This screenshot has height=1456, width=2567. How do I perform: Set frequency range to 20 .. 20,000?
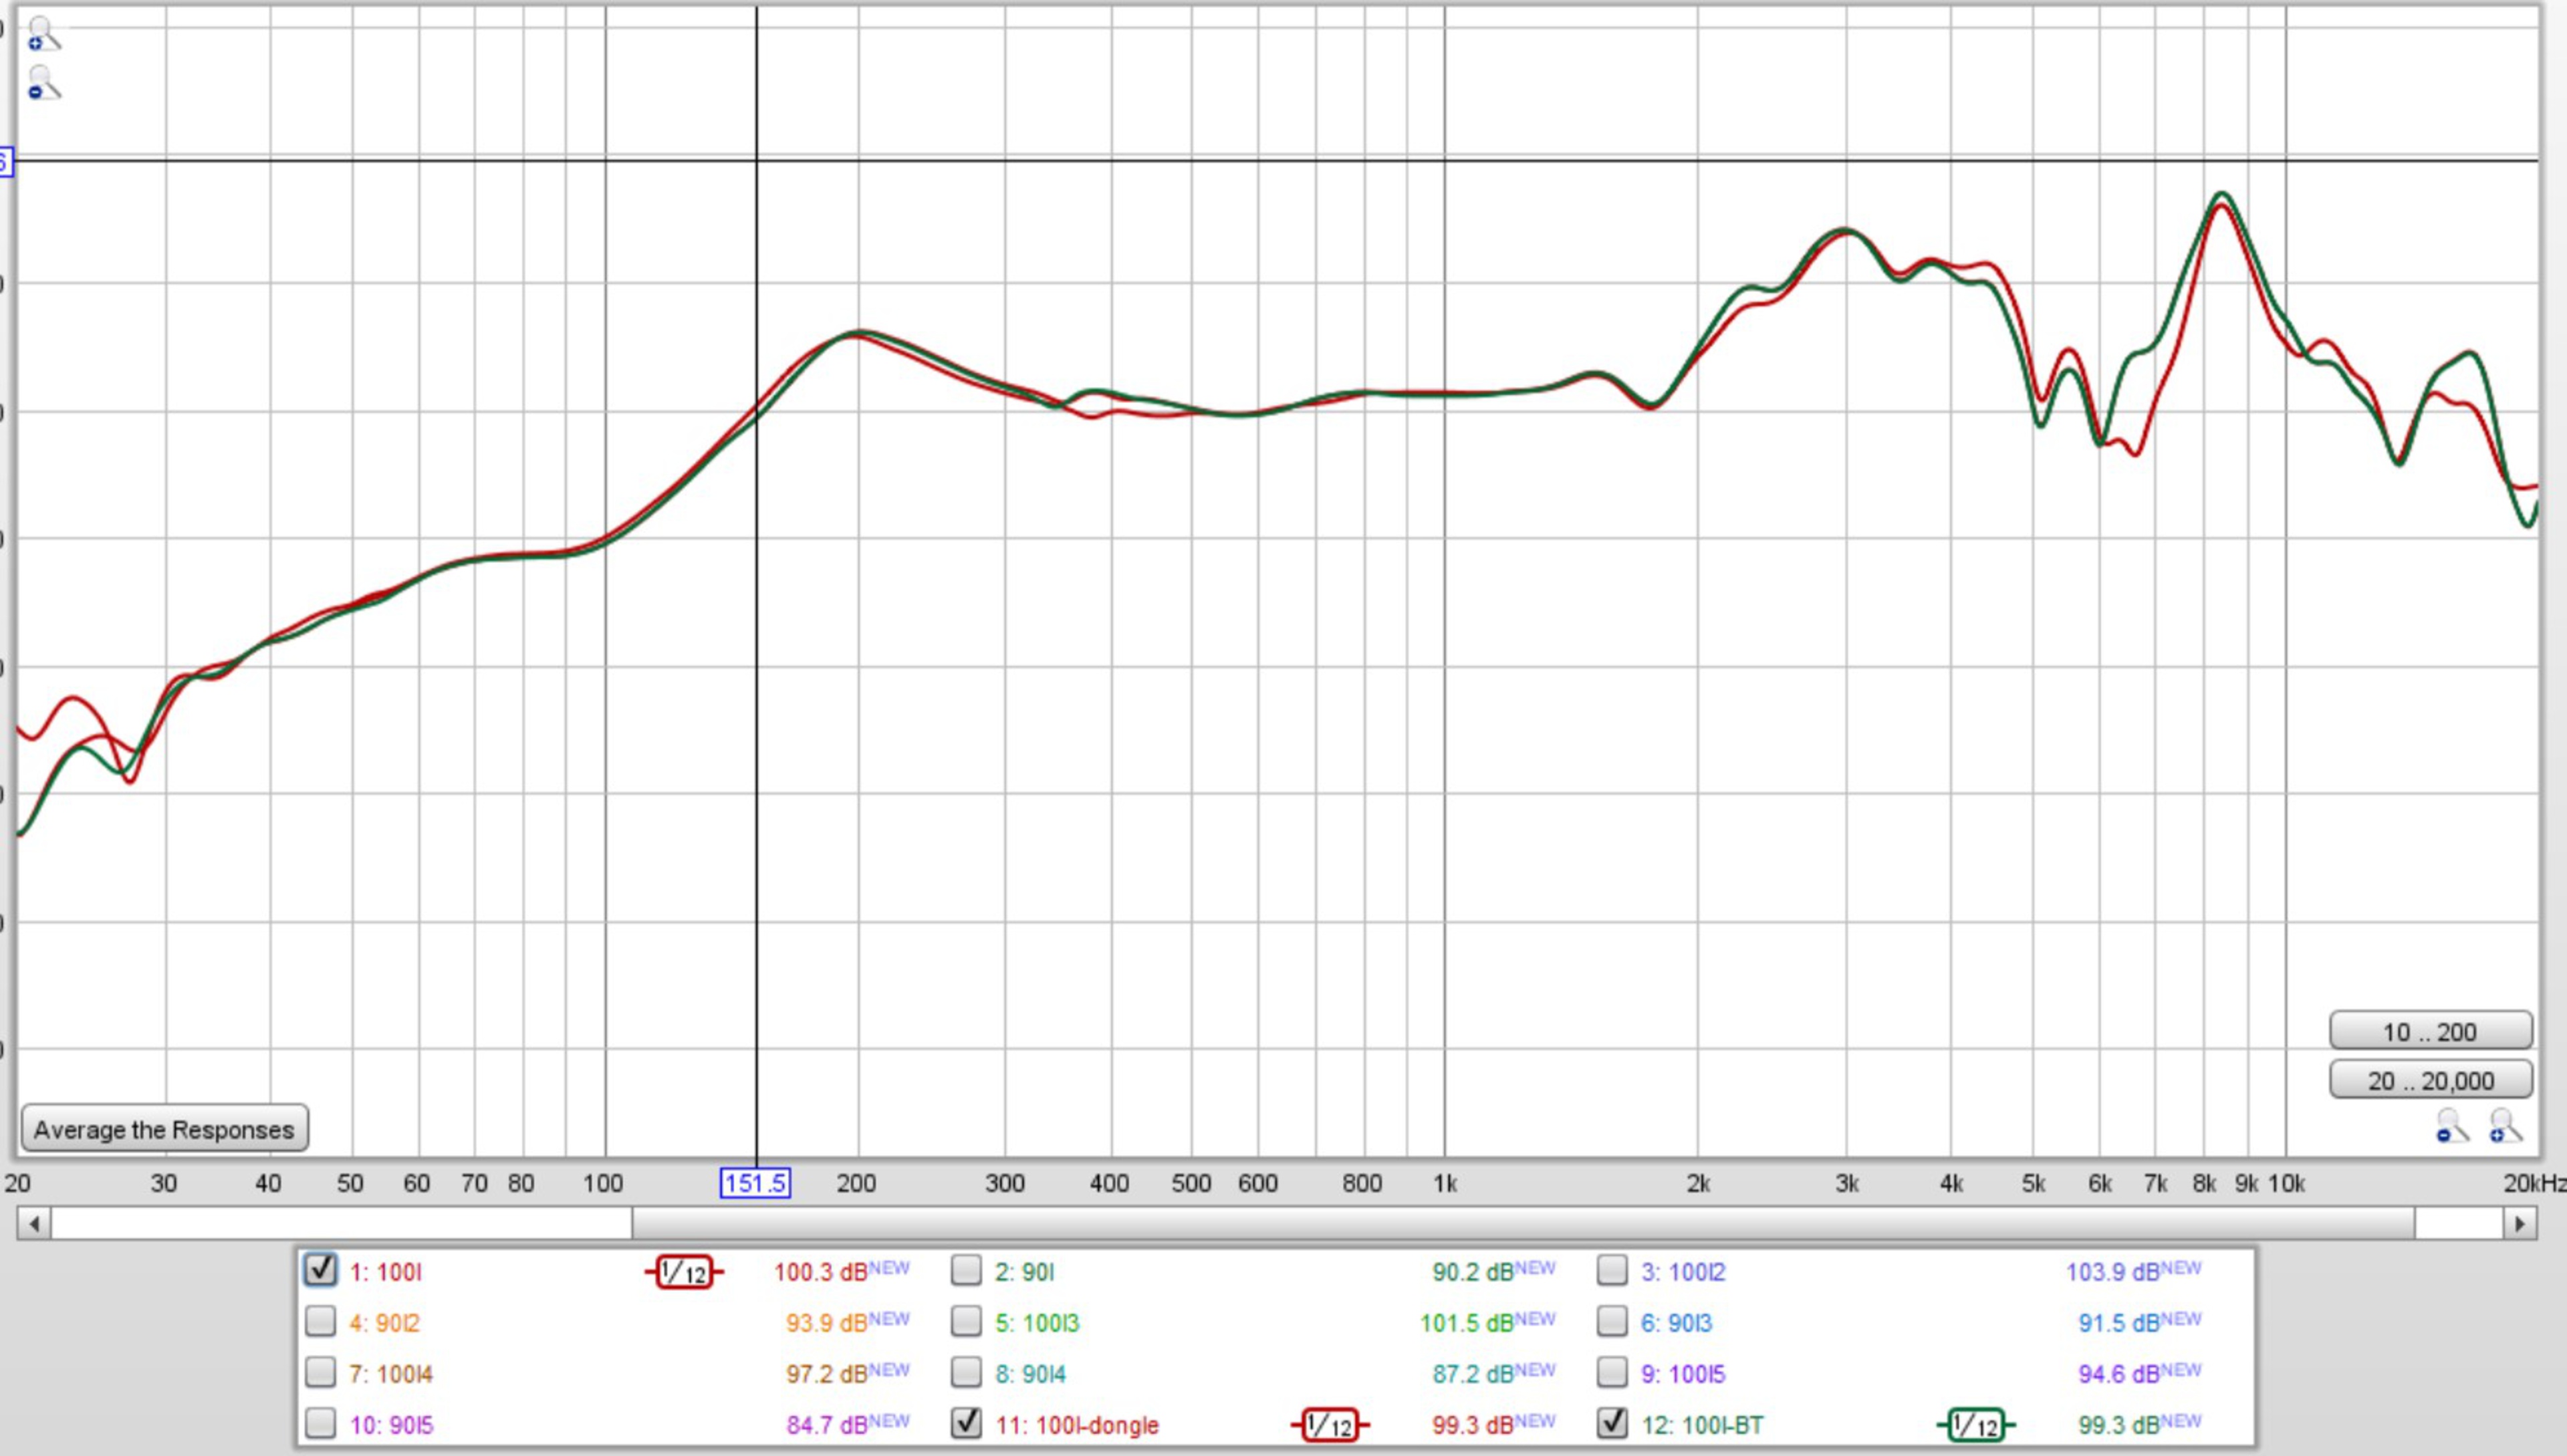[2430, 1080]
